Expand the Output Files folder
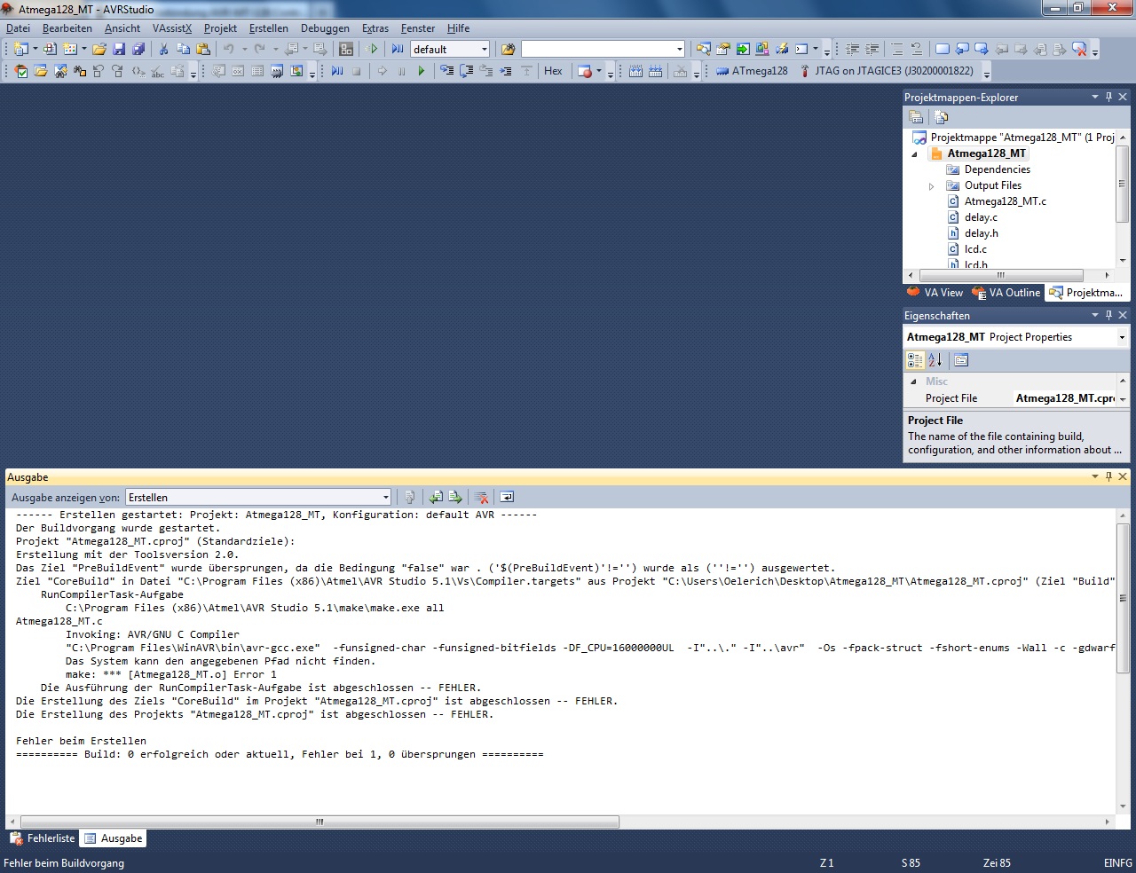 [x=931, y=186]
